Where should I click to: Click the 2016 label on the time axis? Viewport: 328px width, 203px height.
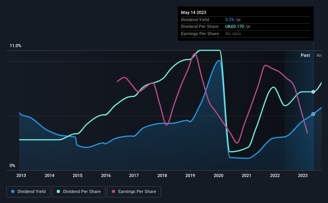coord(106,175)
